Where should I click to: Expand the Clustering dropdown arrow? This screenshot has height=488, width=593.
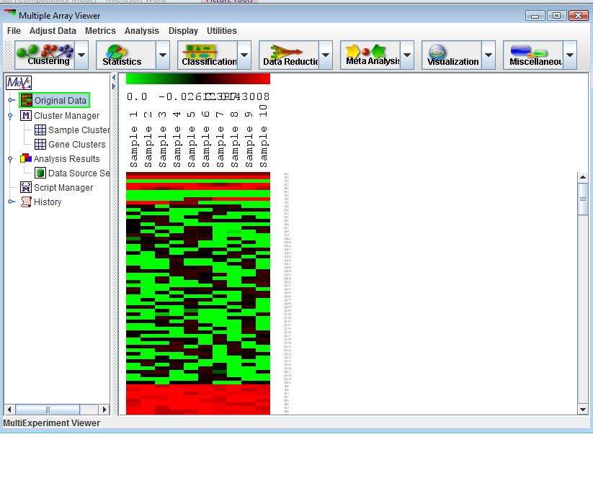[81, 55]
